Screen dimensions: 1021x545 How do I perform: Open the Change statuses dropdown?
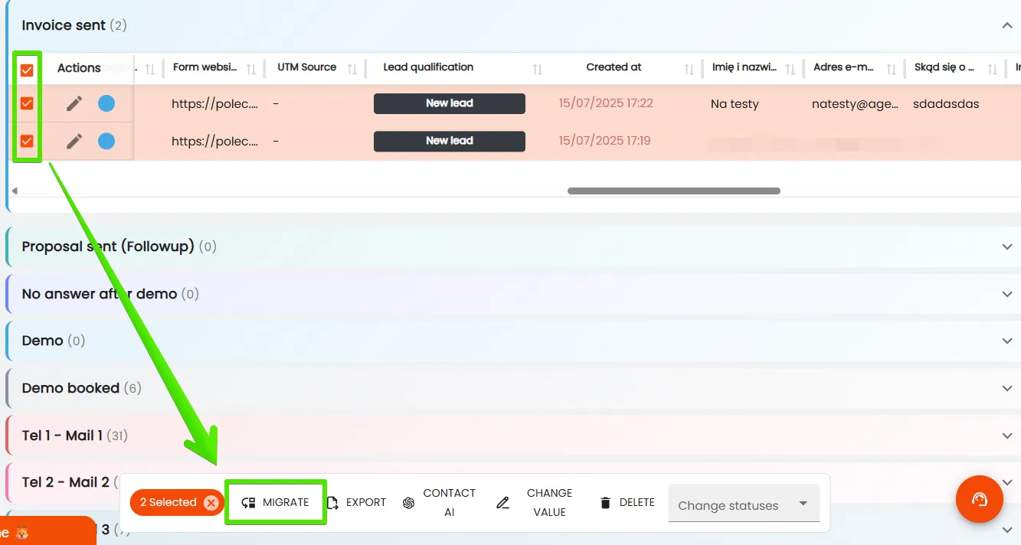tap(744, 504)
